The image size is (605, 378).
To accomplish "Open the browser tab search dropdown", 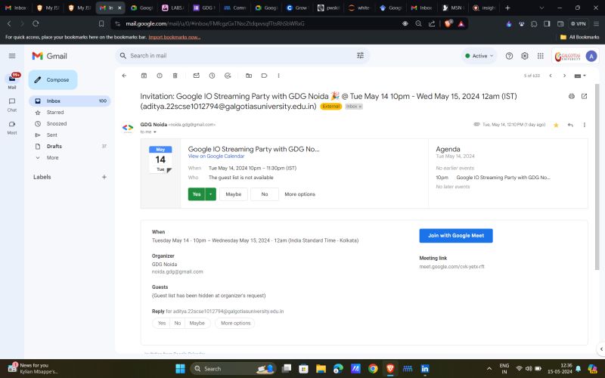I will (541, 8).
